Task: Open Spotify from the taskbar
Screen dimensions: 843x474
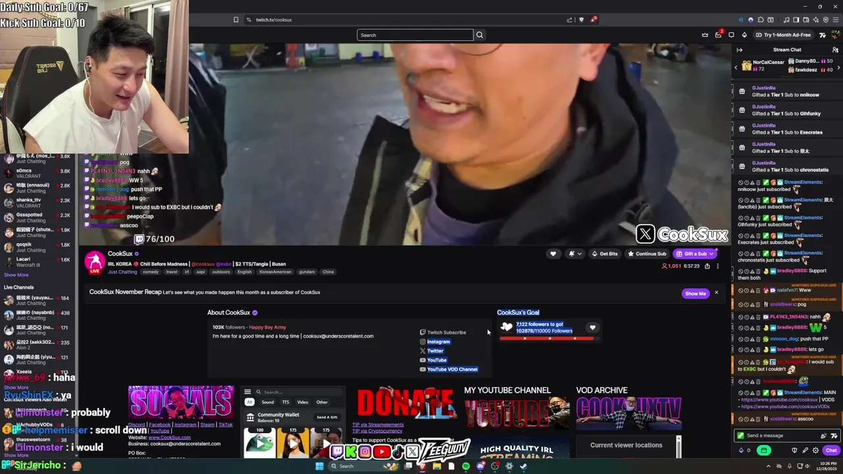Action: click(466, 466)
